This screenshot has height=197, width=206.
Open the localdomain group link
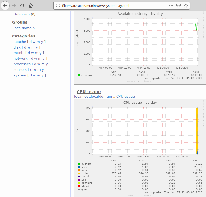pos(24,28)
